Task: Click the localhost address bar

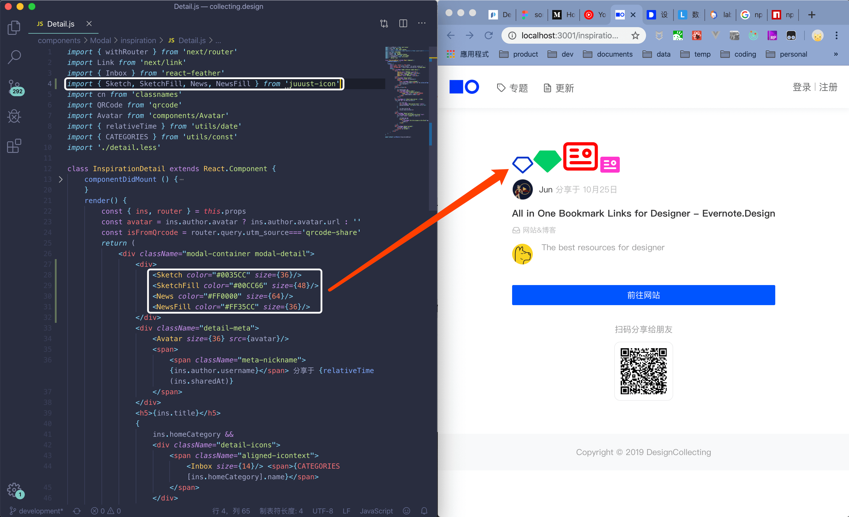Action: (569, 35)
